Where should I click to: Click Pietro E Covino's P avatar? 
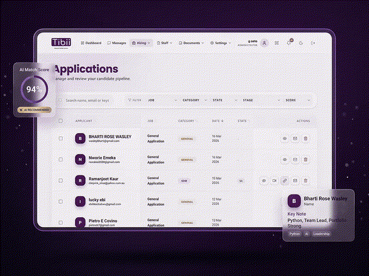[x=80, y=222]
